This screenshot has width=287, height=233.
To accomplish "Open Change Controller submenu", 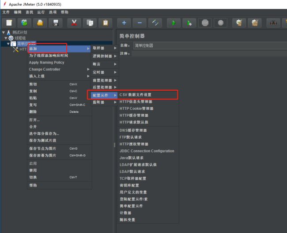I will (x=59, y=69).
